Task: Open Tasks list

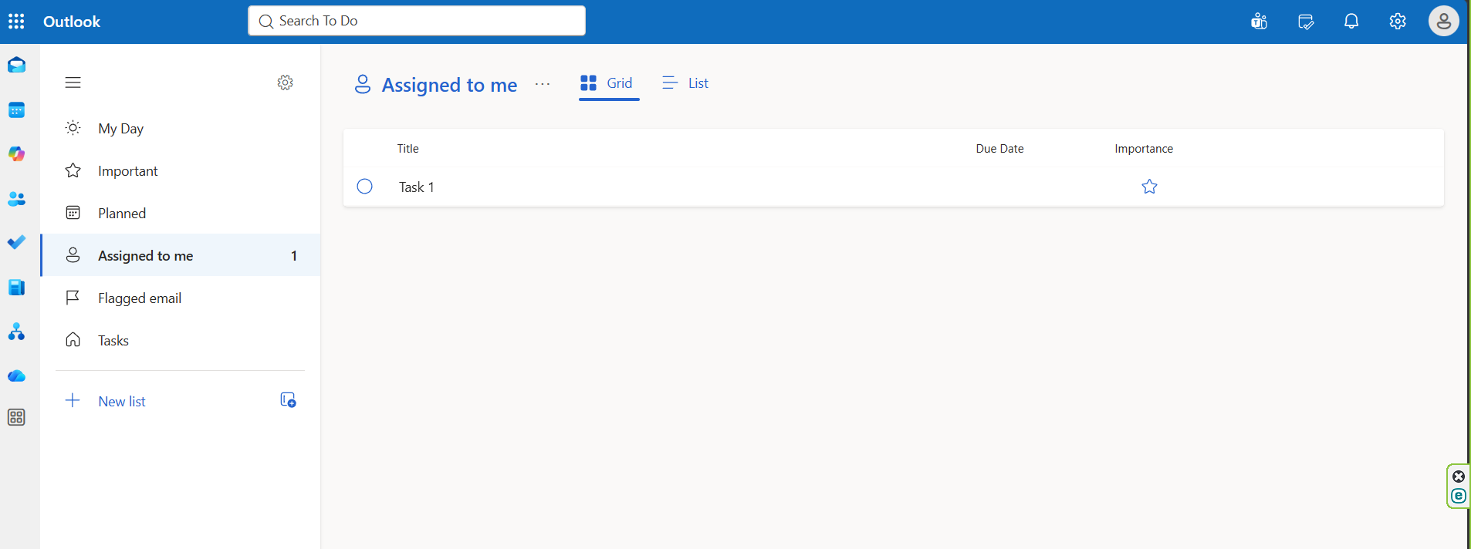Action: pyautogui.click(x=181, y=340)
